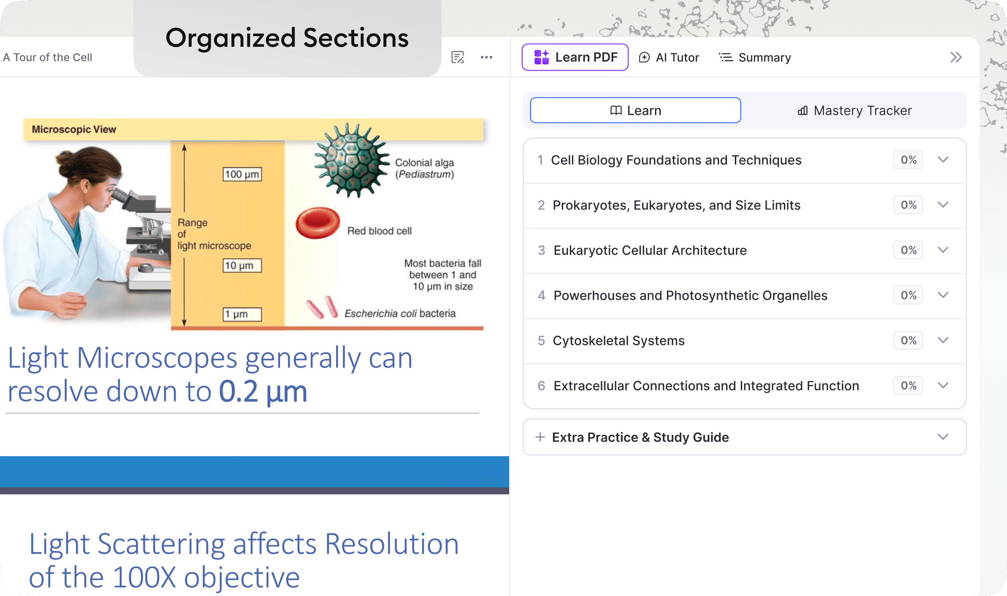Expand Prokaryotes, Eukaryotes, and Size Limits
Image resolution: width=1007 pixels, height=596 pixels.
tap(943, 205)
